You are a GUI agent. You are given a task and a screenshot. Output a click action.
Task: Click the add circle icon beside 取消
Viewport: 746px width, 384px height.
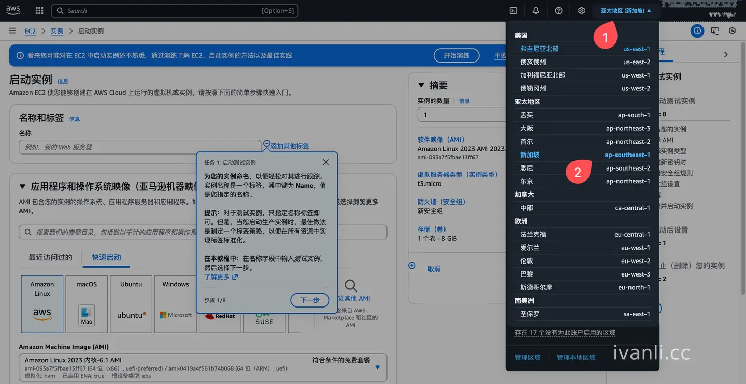pos(412,266)
